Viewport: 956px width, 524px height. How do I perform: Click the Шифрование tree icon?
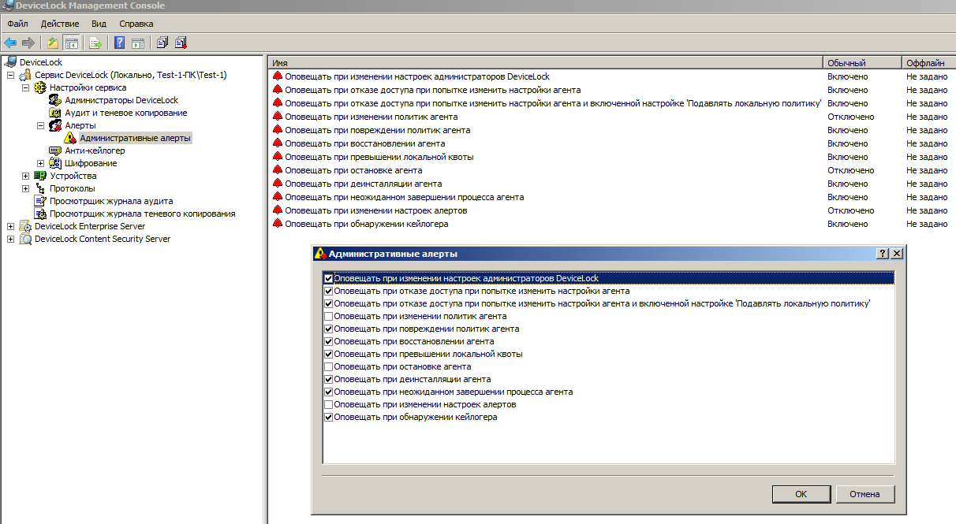[x=55, y=163]
